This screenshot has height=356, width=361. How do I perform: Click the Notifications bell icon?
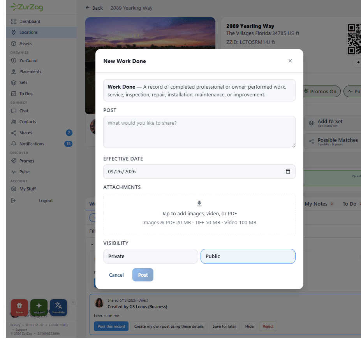point(14,144)
